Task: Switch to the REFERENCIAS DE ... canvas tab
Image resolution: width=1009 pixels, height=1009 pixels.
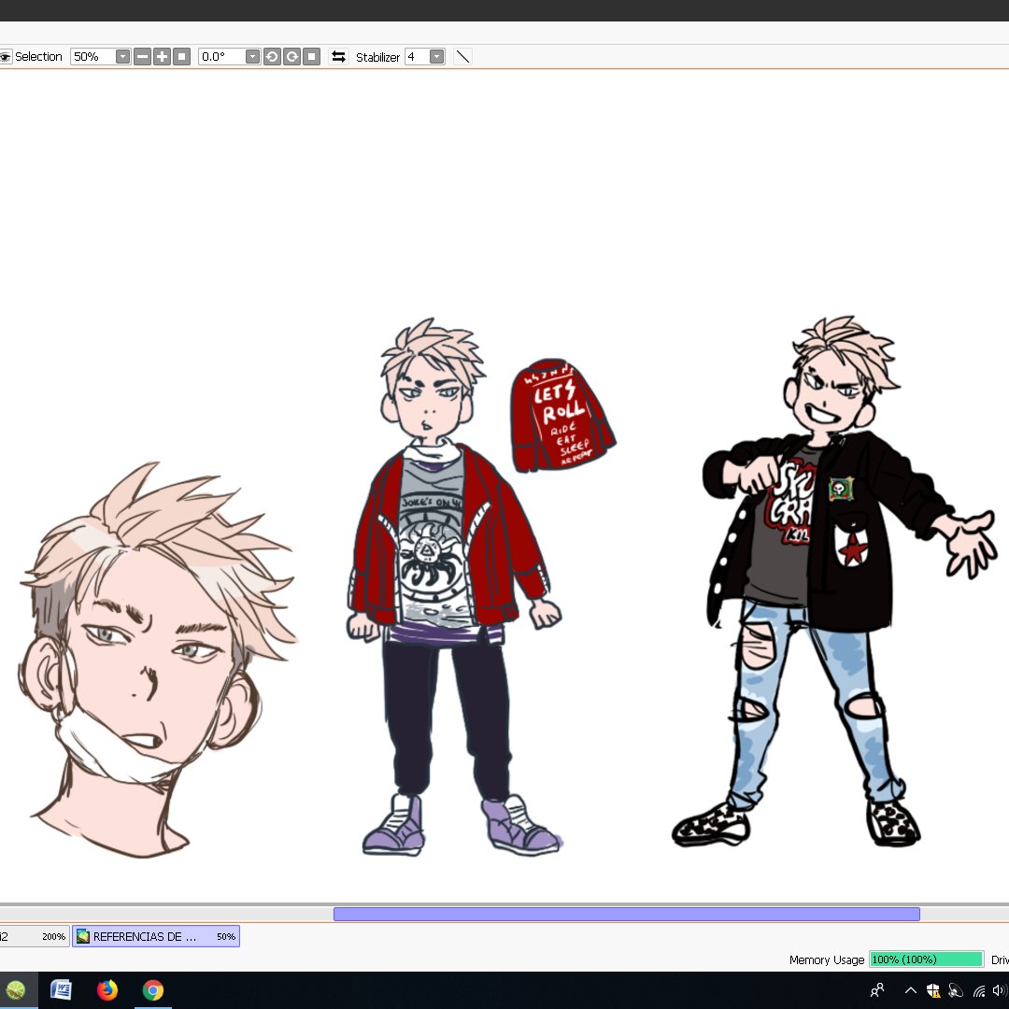Action: (x=156, y=936)
